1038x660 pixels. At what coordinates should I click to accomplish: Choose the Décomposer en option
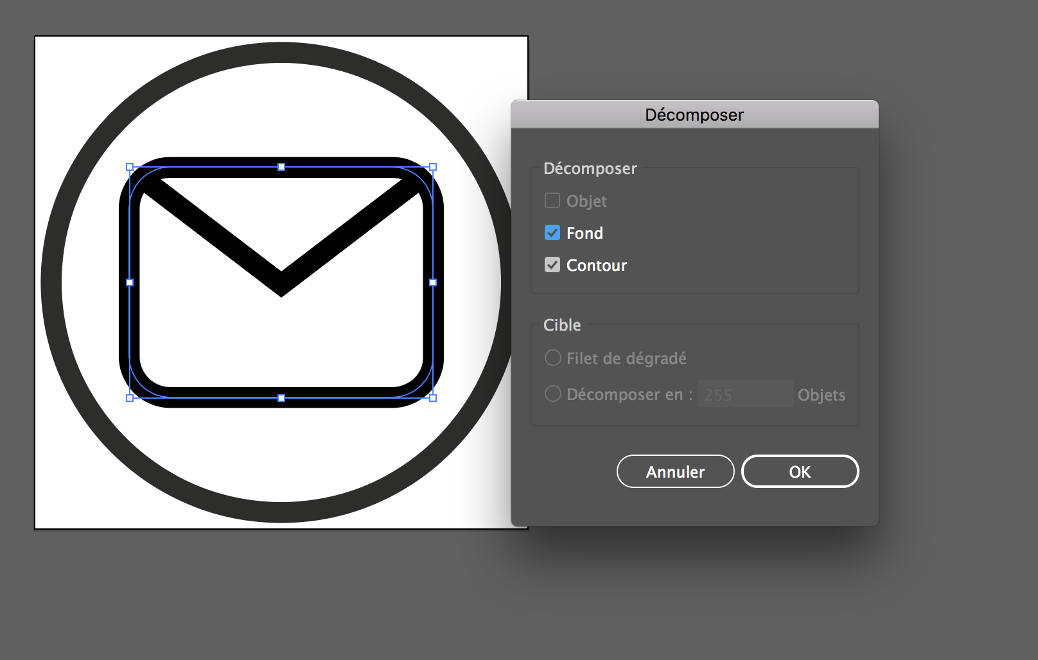click(552, 394)
